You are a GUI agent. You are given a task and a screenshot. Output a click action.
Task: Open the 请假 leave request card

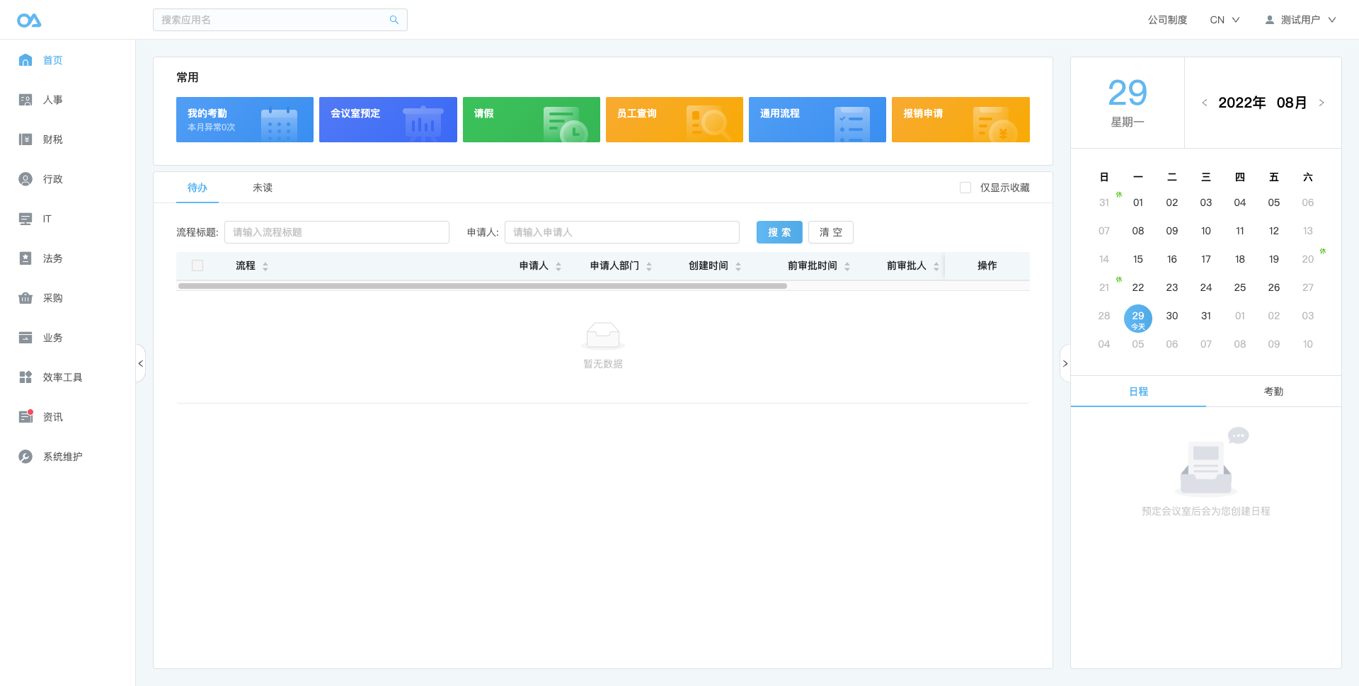[x=532, y=120]
